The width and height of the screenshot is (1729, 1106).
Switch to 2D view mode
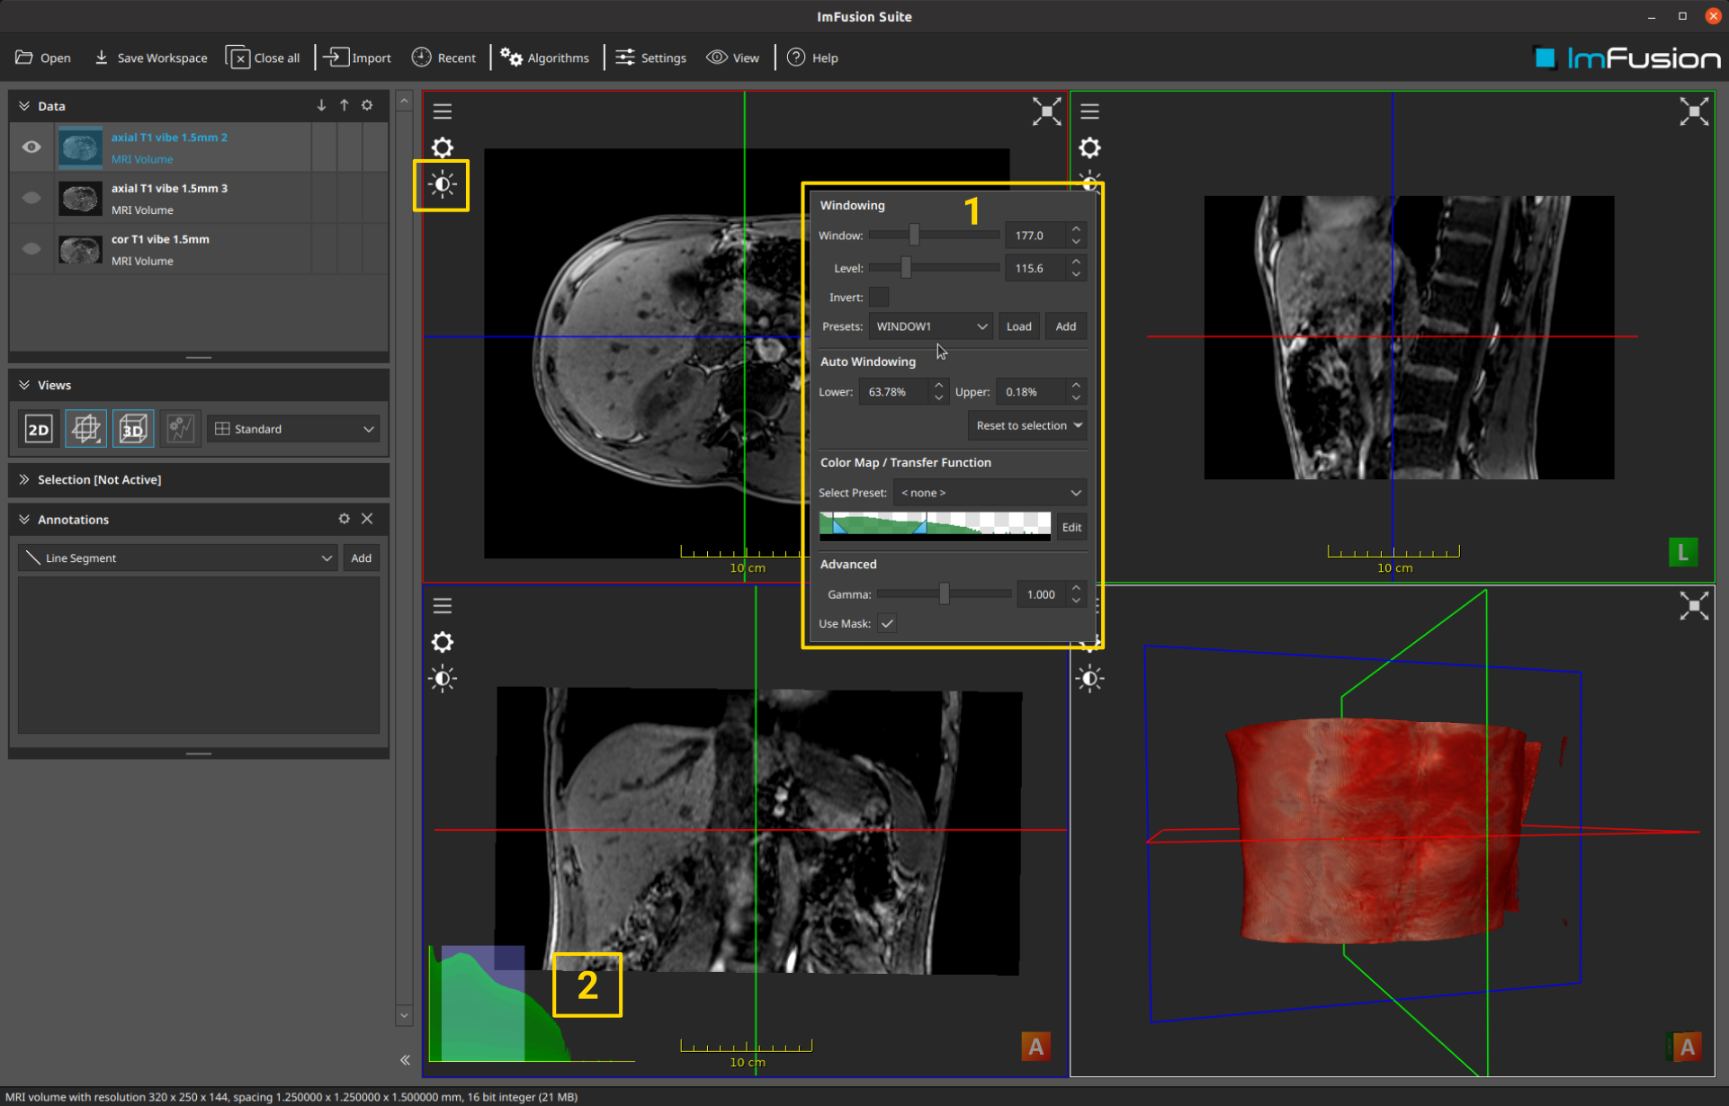pyautogui.click(x=39, y=429)
